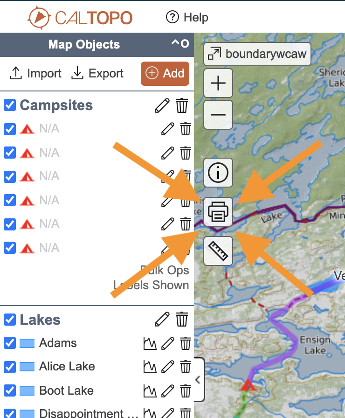Click the Import option
The width and height of the screenshot is (345, 418).
point(35,73)
